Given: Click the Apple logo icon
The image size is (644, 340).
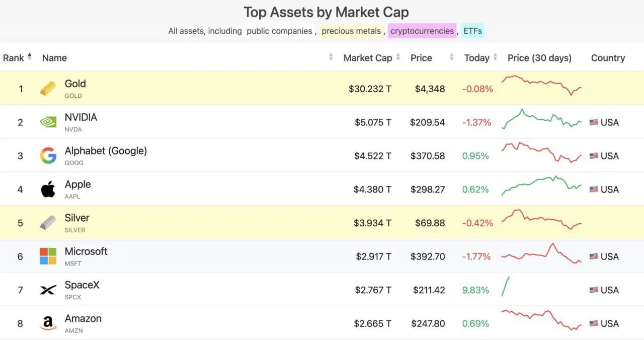Looking at the screenshot, I should (48, 189).
